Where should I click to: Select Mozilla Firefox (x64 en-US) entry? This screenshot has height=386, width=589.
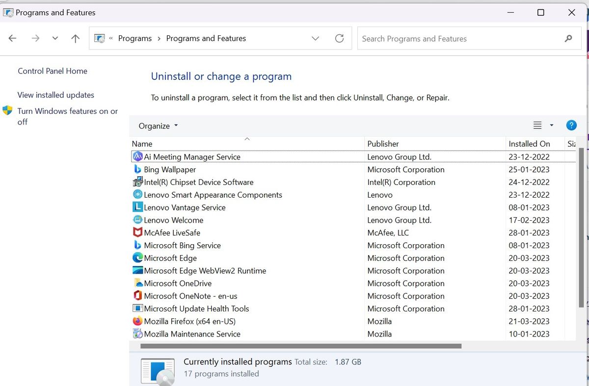click(x=190, y=321)
